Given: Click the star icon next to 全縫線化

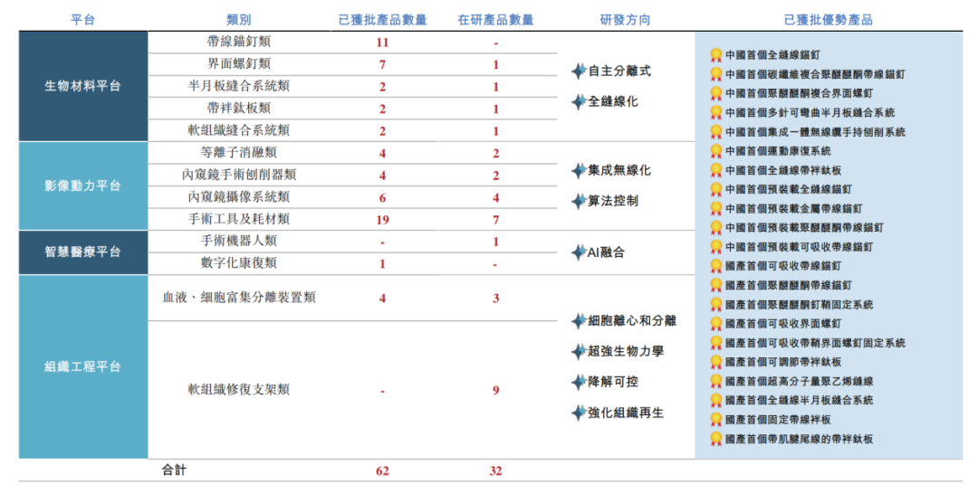Looking at the screenshot, I should [x=579, y=101].
